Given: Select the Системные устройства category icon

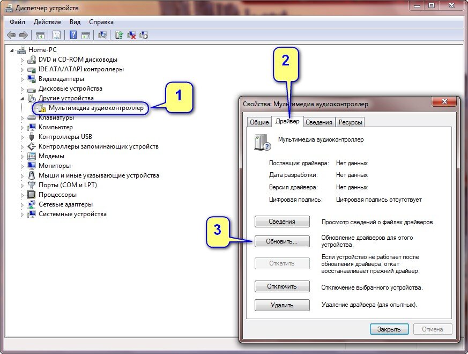Looking at the screenshot, I should point(31,214).
